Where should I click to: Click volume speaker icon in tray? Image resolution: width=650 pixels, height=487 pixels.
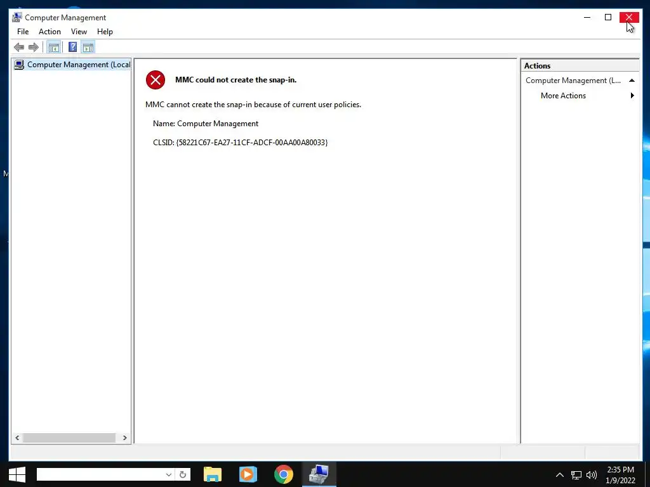pyautogui.click(x=592, y=475)
